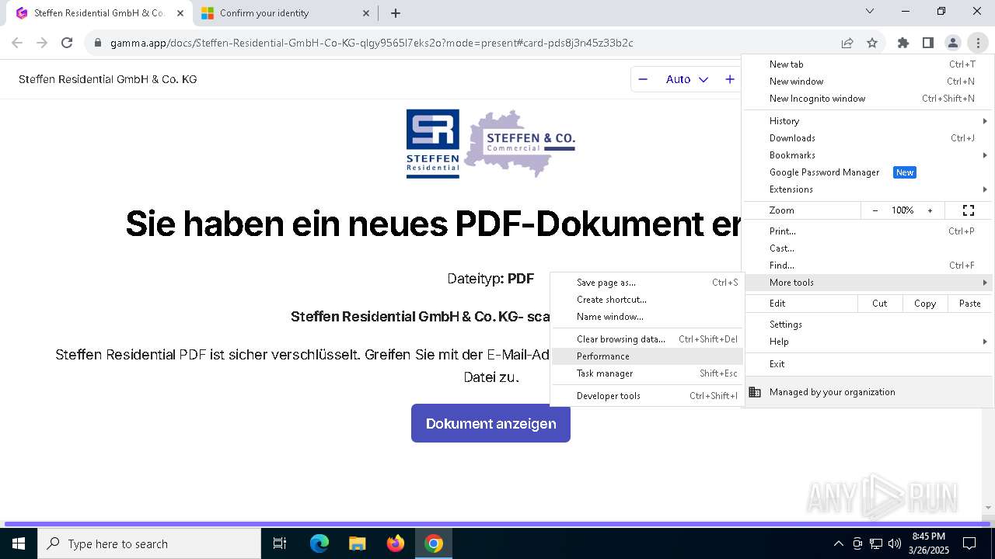Expand the Help submenu
995x559 pixels.
tap(868, 342)
